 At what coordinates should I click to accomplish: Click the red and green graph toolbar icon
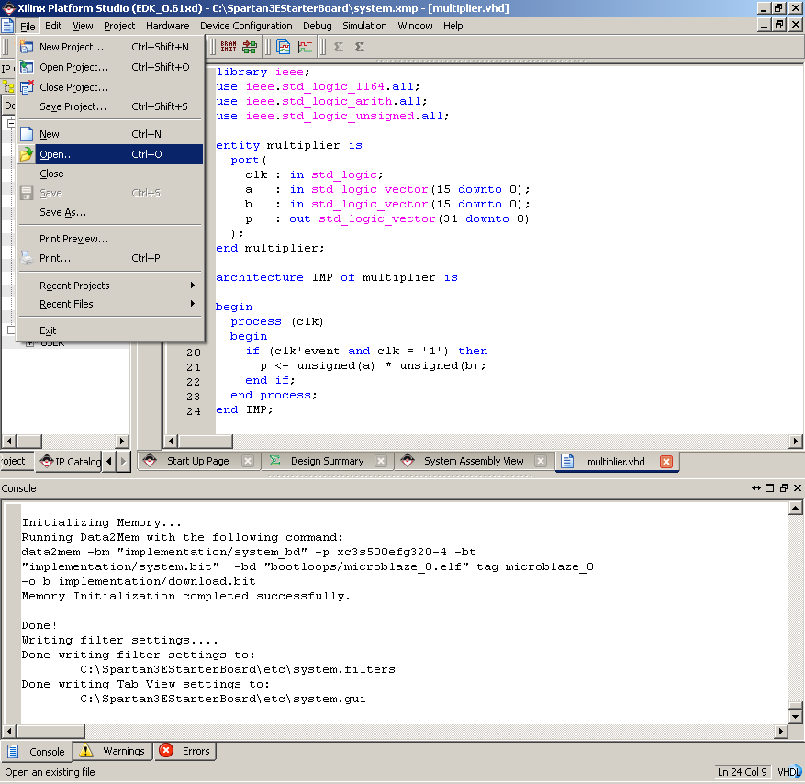point(305,47)
